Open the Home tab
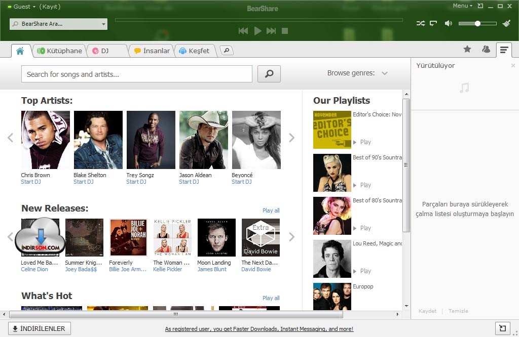This screenshot has height=337, width=519. coord(20,51)
